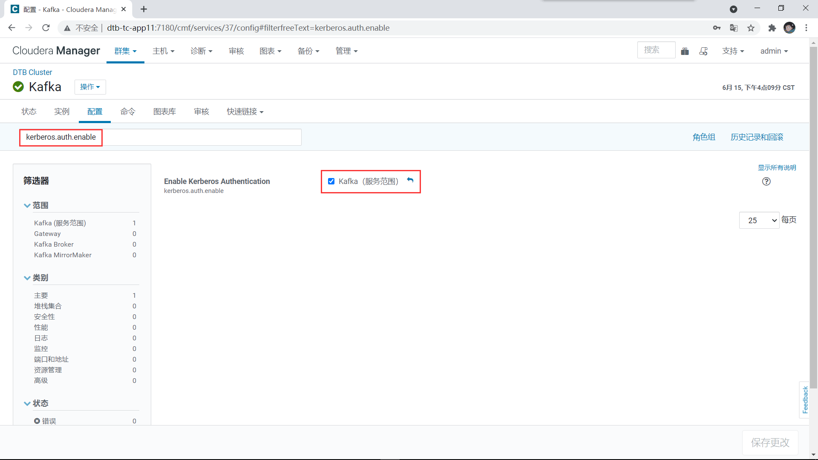This screenshot has width=818, height=460.
Task: Close the Kafka Cloudera Manager tab
Action: [x=124, y=9]
